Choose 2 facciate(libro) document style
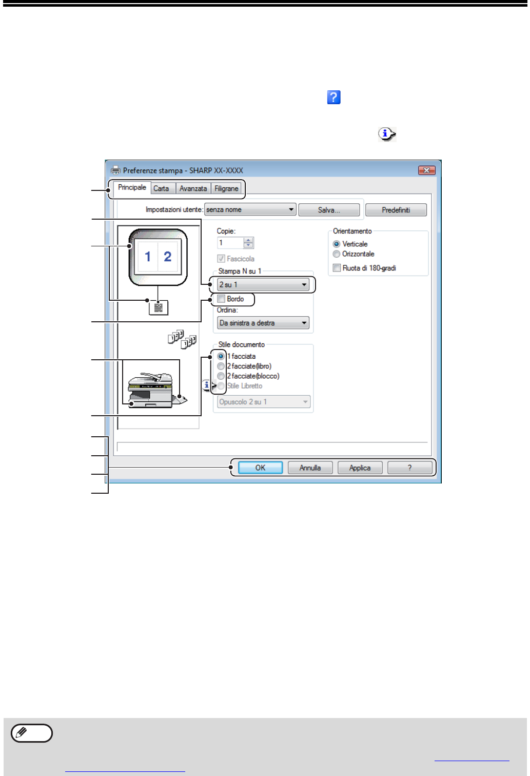Screen dimensions: 530x776 point(221,366)
